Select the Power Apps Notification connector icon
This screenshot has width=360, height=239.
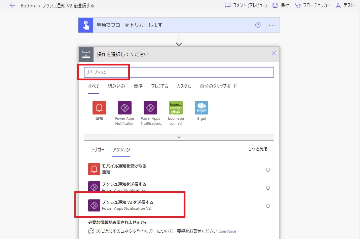tap(125, 108)
